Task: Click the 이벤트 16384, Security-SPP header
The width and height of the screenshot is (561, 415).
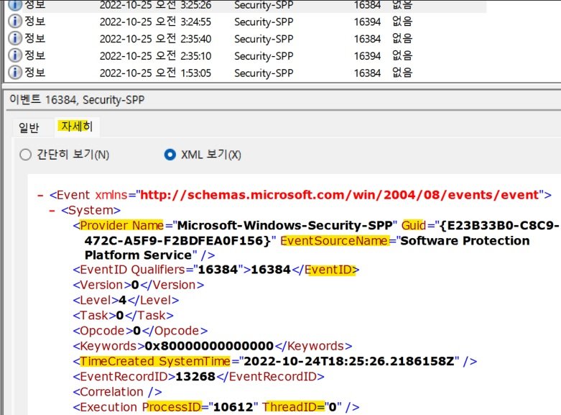Action: (63, 99)
